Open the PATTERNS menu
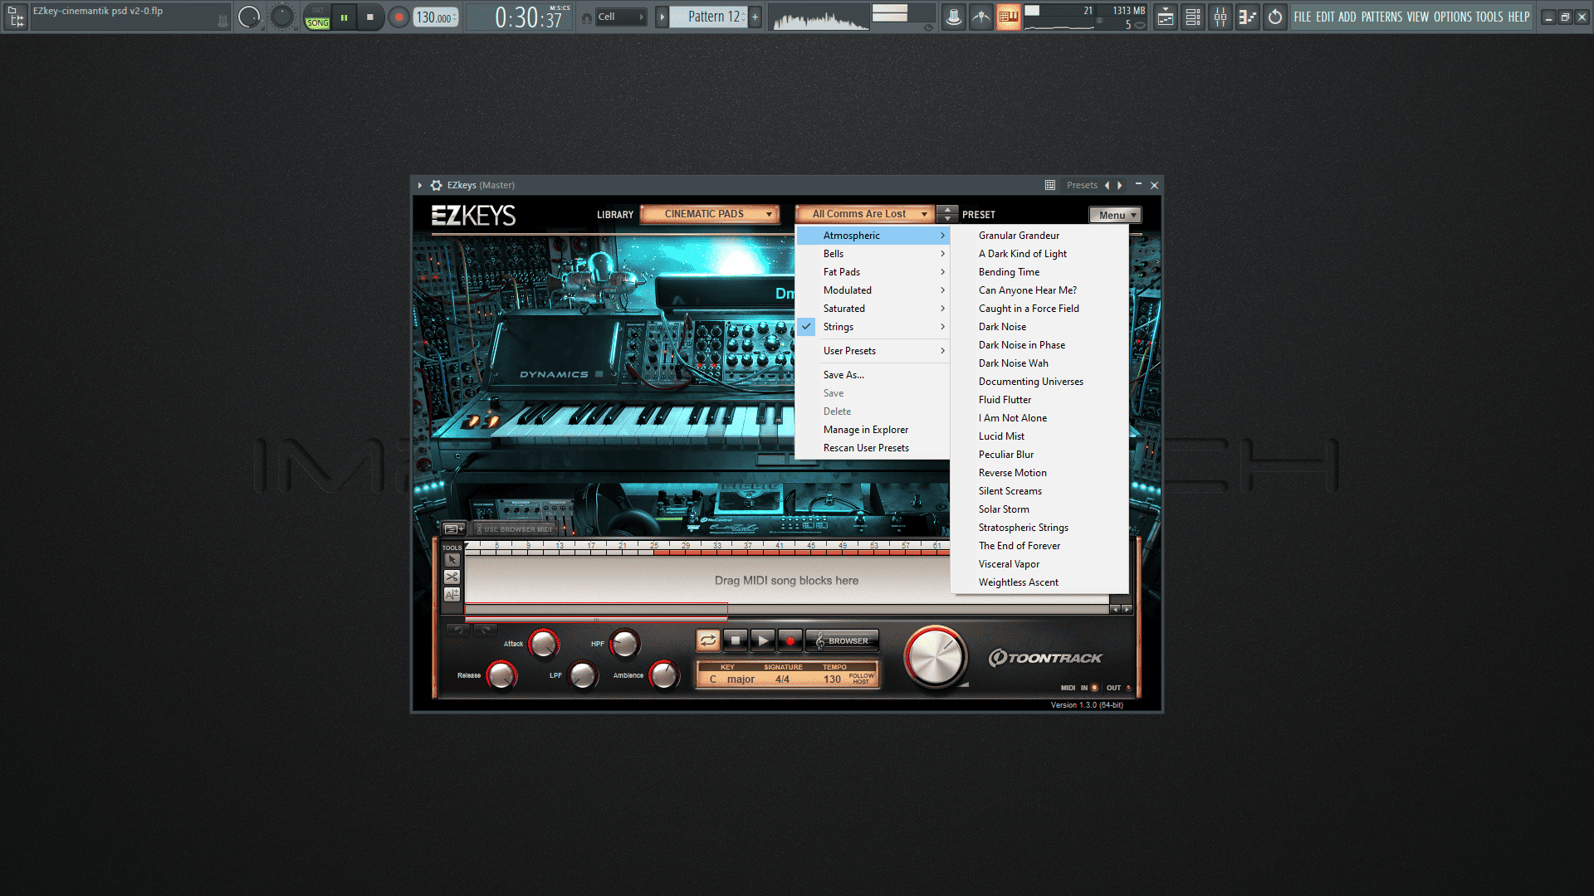The image size is (1594, 896). pos(1381,17)
